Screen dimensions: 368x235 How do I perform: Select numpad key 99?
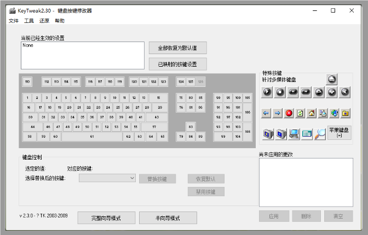(223, 137)
